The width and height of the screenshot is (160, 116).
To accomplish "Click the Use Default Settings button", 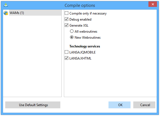I will pos(33,105).
